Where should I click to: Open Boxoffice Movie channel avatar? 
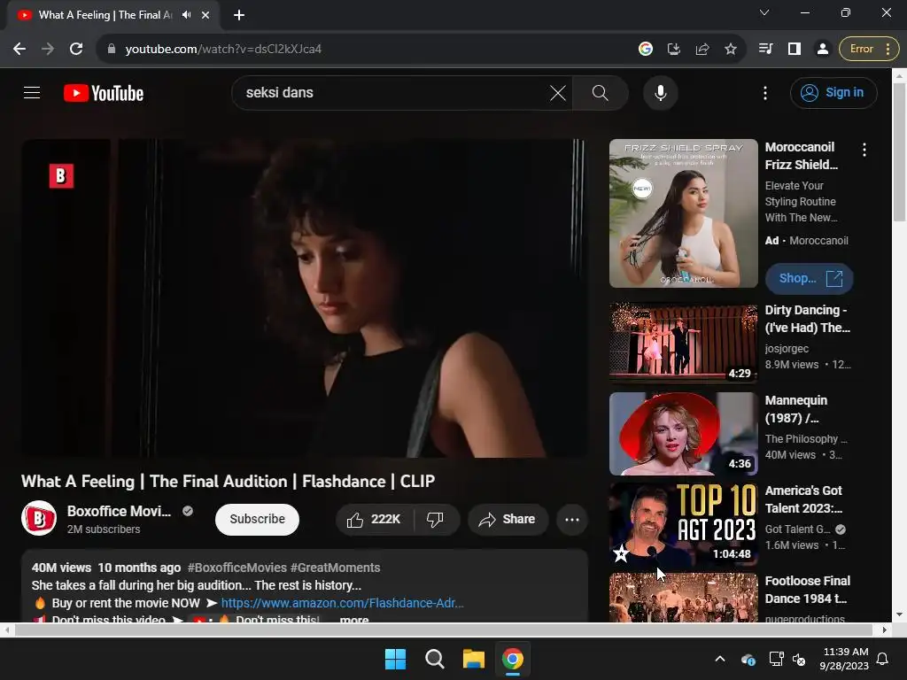tap(39, 518)
